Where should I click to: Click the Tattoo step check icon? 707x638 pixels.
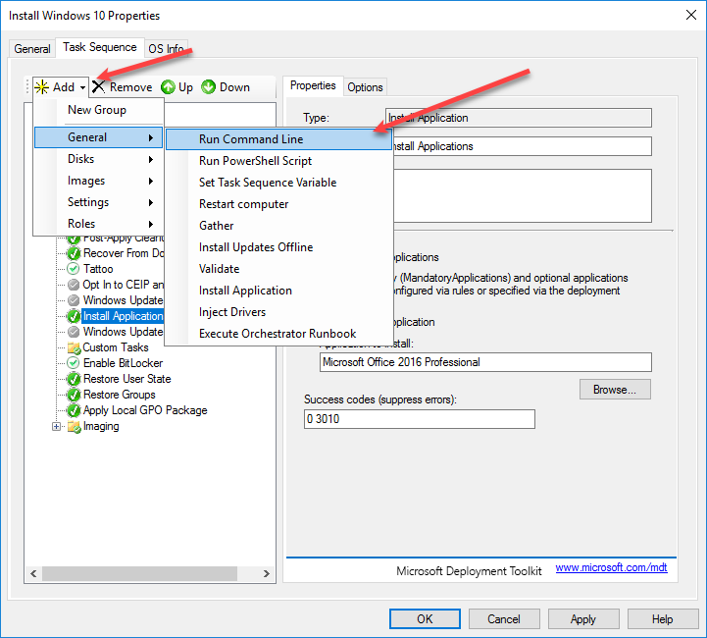[x=74, y=269]
